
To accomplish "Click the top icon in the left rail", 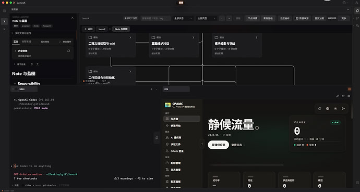I will coord(4,11).
